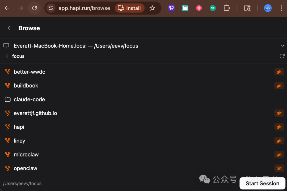Click the focus breadcrumb label

pos(18,56)
